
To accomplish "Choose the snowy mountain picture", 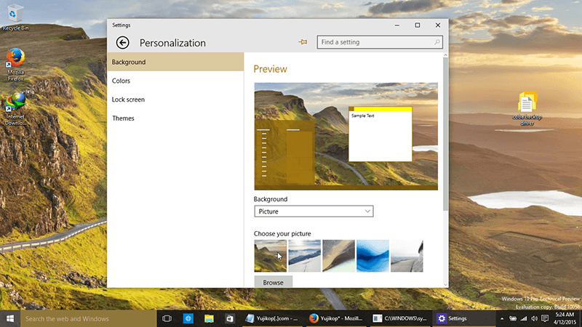I will click(304, 256).
